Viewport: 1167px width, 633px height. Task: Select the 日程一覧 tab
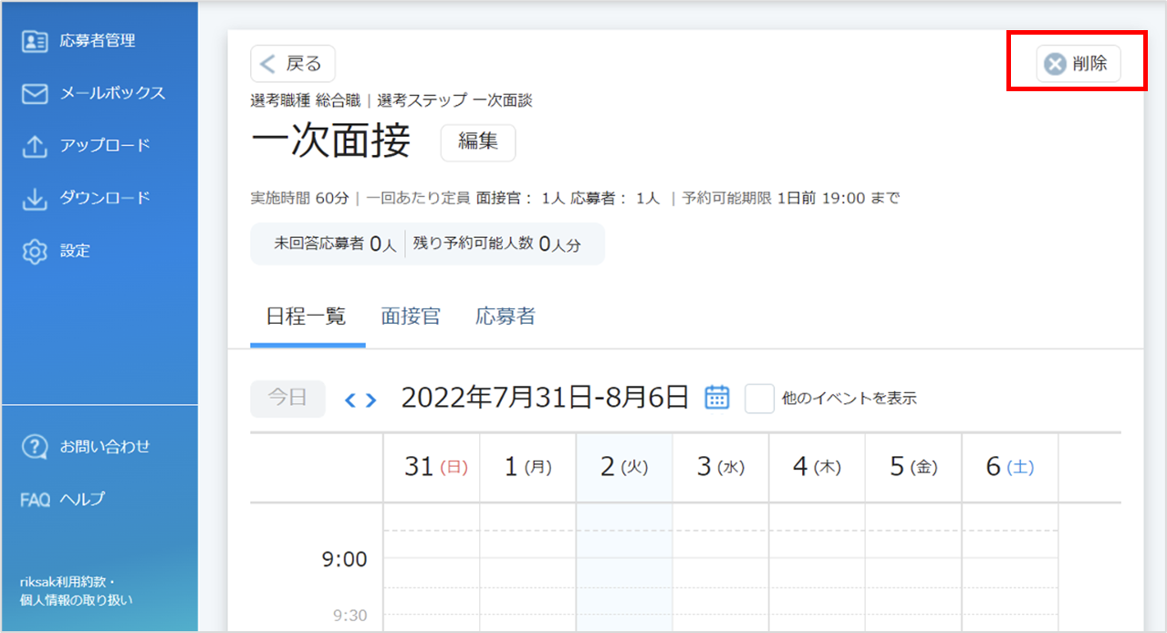pyautogui.click(x=307, y=316)
